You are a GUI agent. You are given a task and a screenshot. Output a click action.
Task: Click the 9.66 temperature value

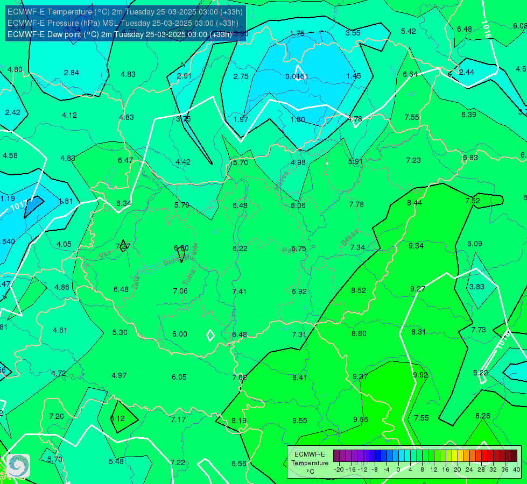click(x=361, y=420)
